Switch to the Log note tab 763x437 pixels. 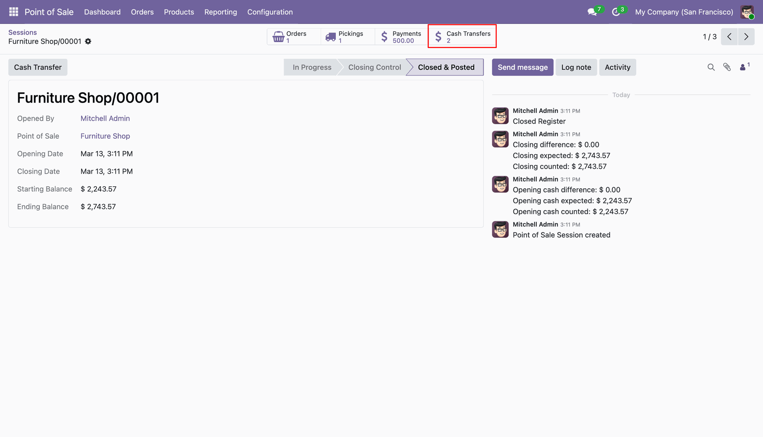pos(576,67)
